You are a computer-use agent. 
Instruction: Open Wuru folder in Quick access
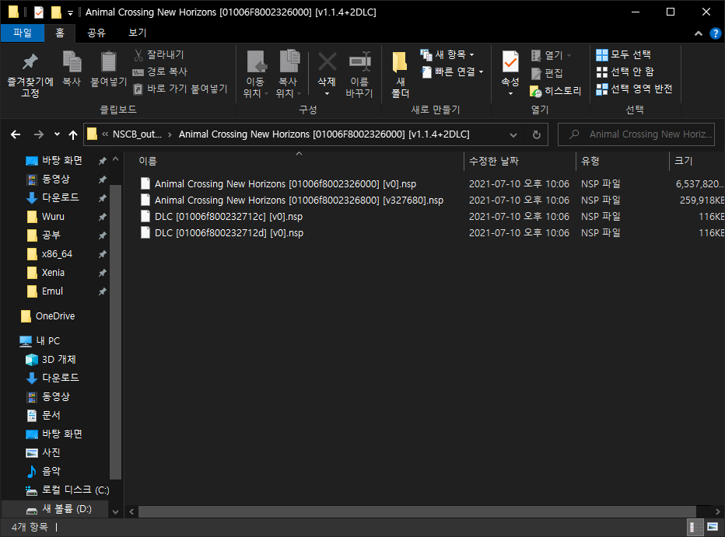click(x=53, y=217)
